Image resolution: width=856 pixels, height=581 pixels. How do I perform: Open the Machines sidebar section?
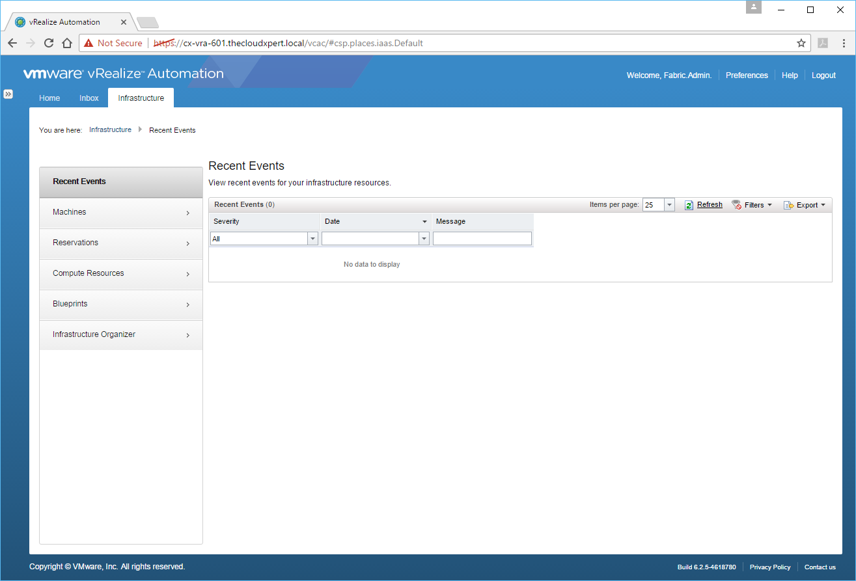click(x=121, y=213)
